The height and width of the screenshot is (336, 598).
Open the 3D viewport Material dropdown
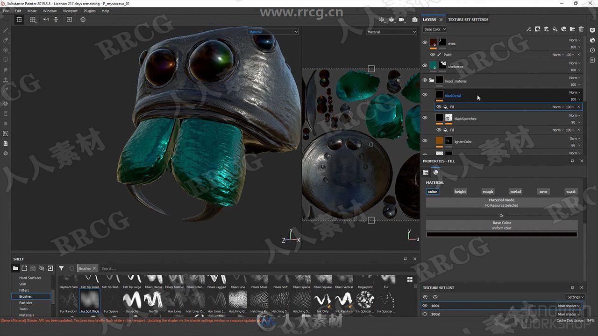pos(273,32)
